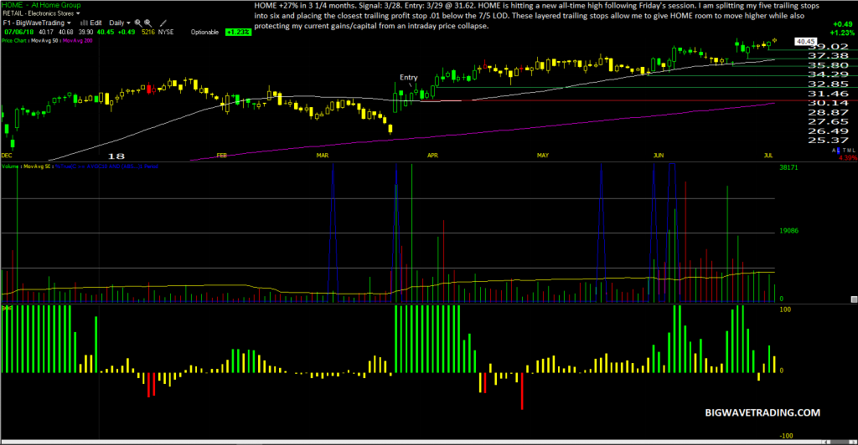Click the volume pane MovAvg 50 label

[37, 166]
